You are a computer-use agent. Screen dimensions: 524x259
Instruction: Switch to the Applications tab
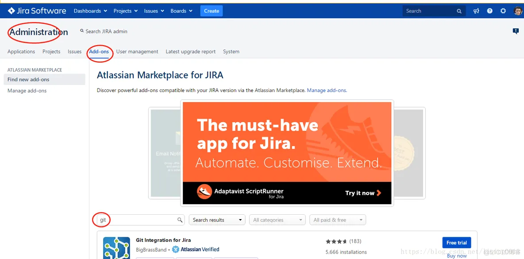tap(21, 51)
